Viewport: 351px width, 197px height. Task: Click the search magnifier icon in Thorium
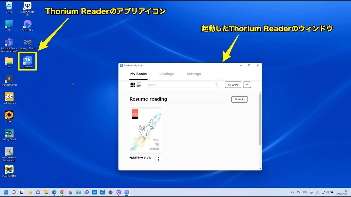point(216,85)
